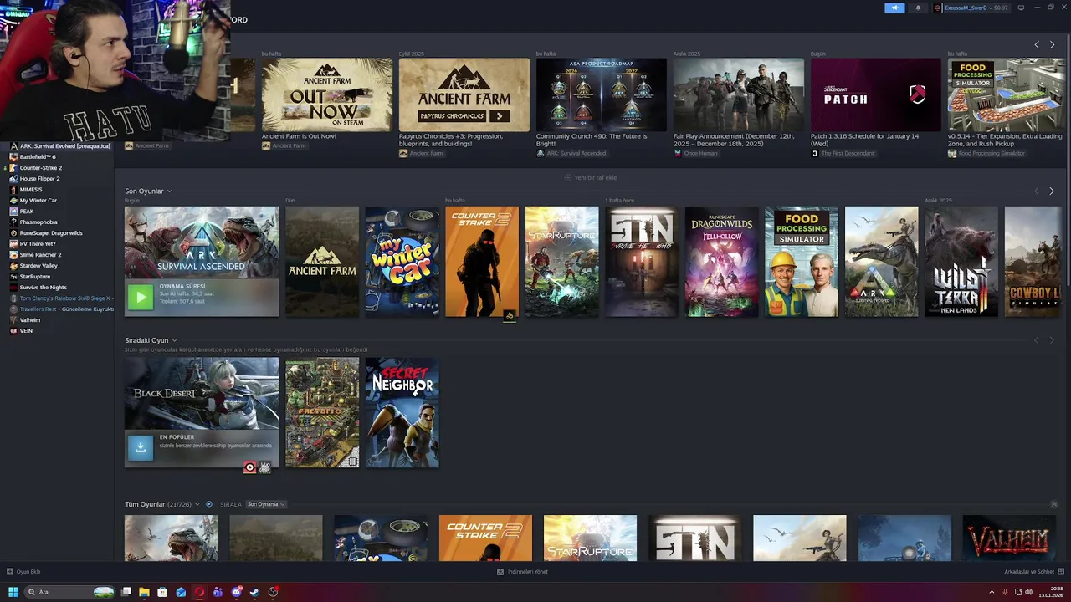Expand the Son Oyunlar shelf dropdown
Image resolution: width=1071 pixels, height=602 pixels.
[x=169, y=191]
